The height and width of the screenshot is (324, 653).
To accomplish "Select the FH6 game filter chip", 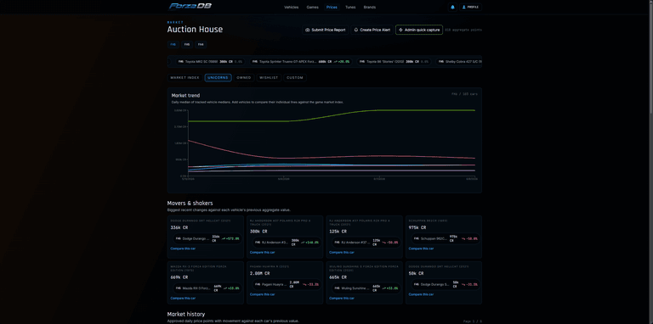I will pyautogui.click(x=173, y=44).
